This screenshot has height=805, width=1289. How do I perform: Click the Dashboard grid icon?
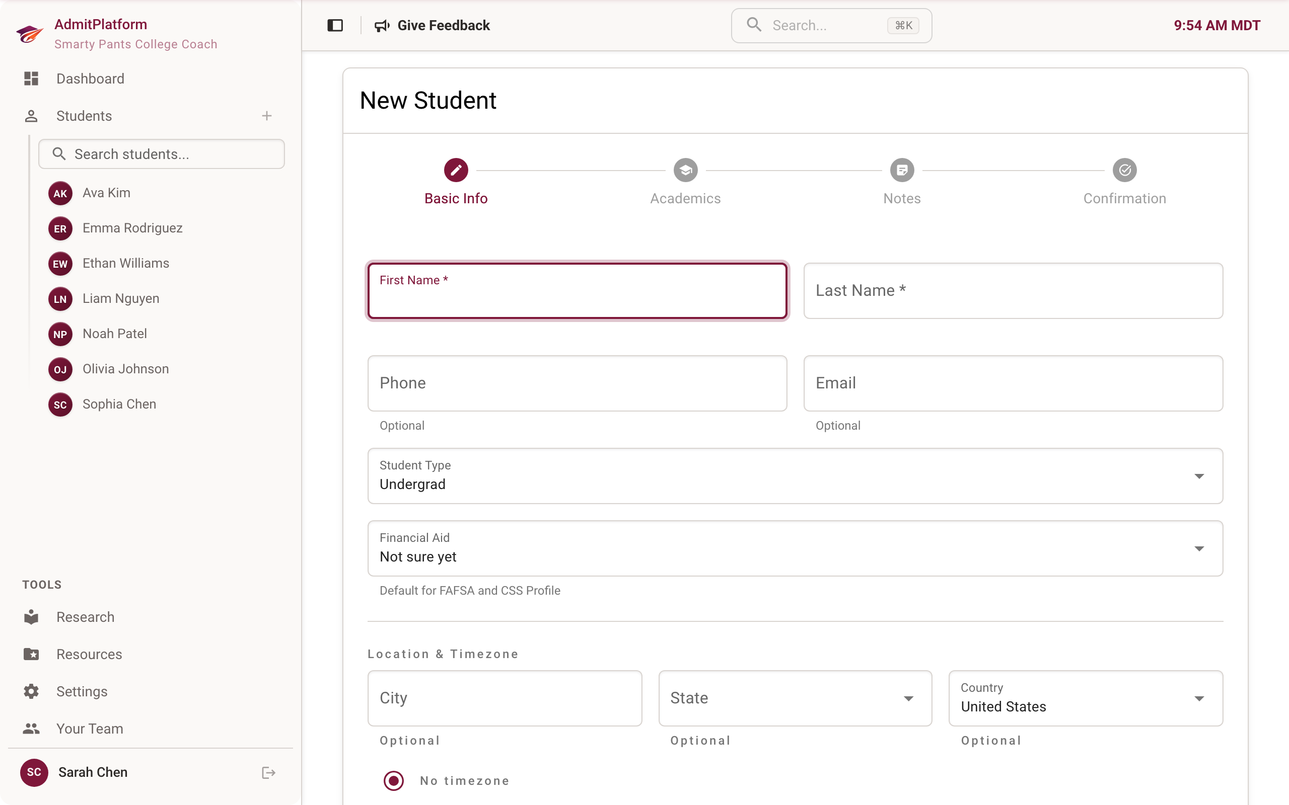(x=31, y=78)
